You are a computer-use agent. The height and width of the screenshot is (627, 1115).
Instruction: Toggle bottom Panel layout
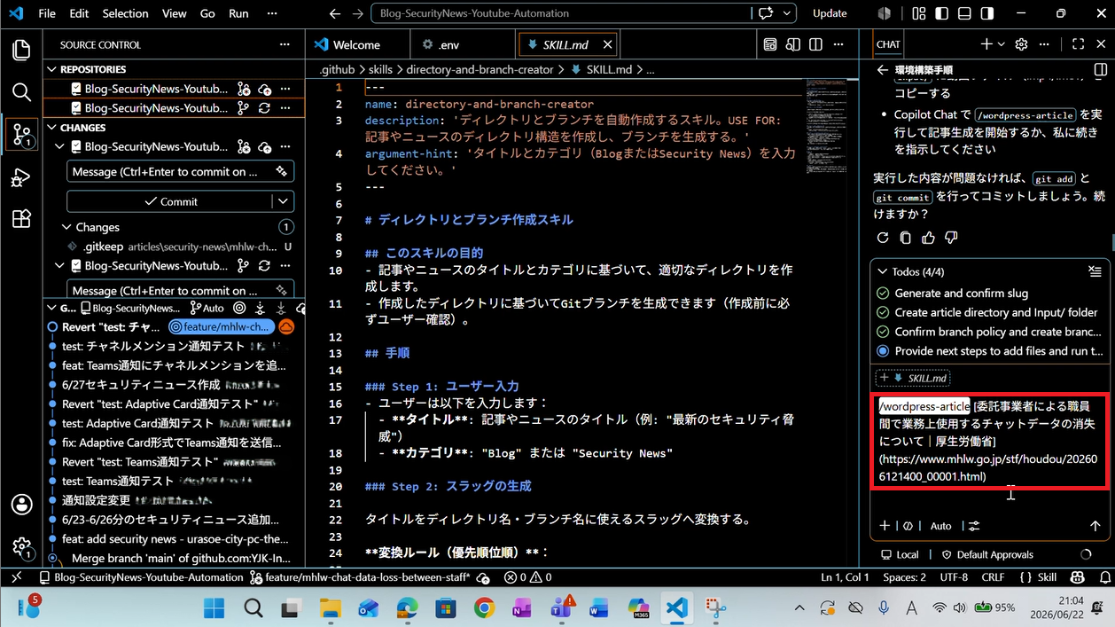coord(964,13)
